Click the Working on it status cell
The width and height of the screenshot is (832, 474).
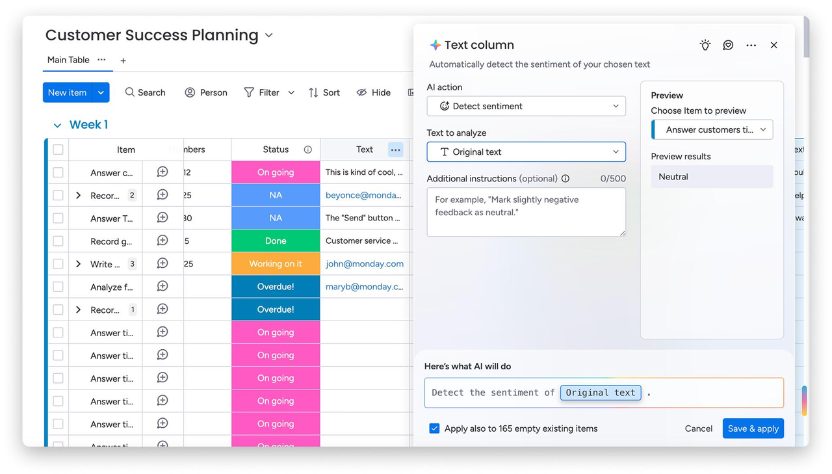276,263
